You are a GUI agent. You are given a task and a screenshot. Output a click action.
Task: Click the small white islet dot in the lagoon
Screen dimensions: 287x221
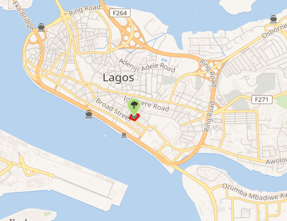(x=105, y=136)
